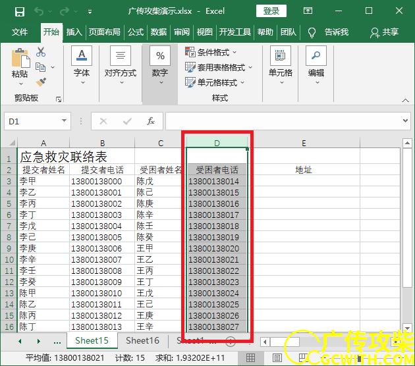Click cell with 应急救灾联络表 title
This screenshot has height=366, width=415.
63,157
